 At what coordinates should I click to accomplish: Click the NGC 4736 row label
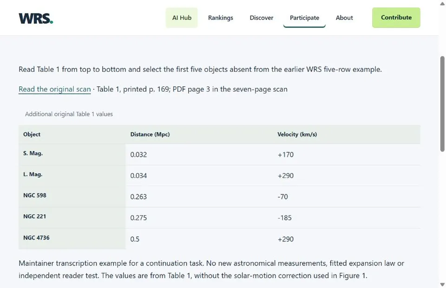(36, 238)
